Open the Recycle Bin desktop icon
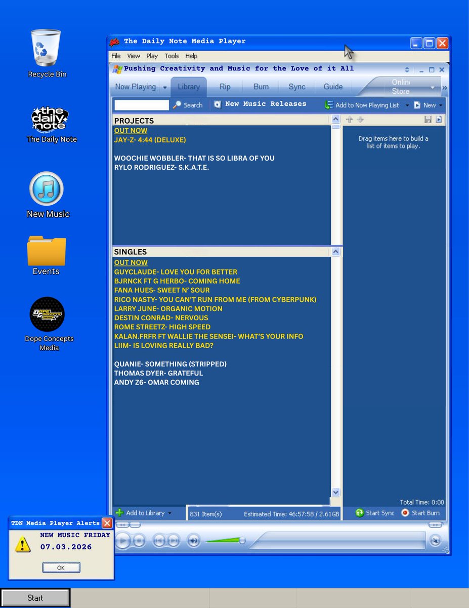469x608 pixels. point(46,49)
